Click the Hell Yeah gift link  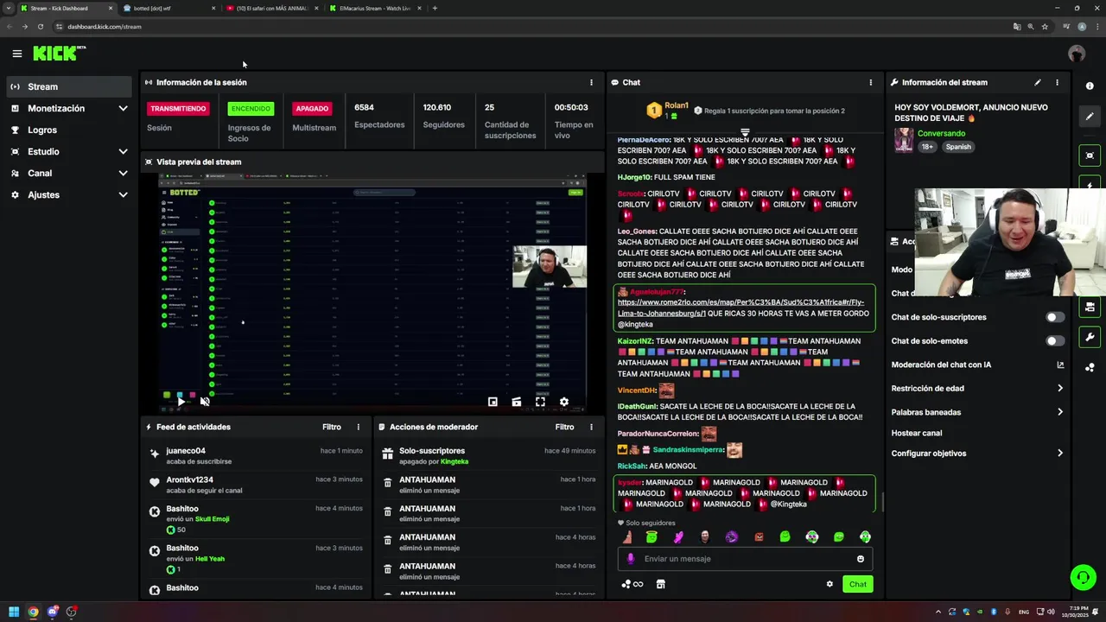(x=210, y=559)
